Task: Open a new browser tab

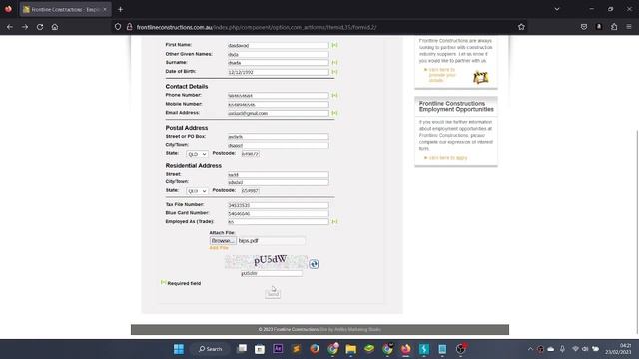Action: pyautogui.click(x=120, y=9)
